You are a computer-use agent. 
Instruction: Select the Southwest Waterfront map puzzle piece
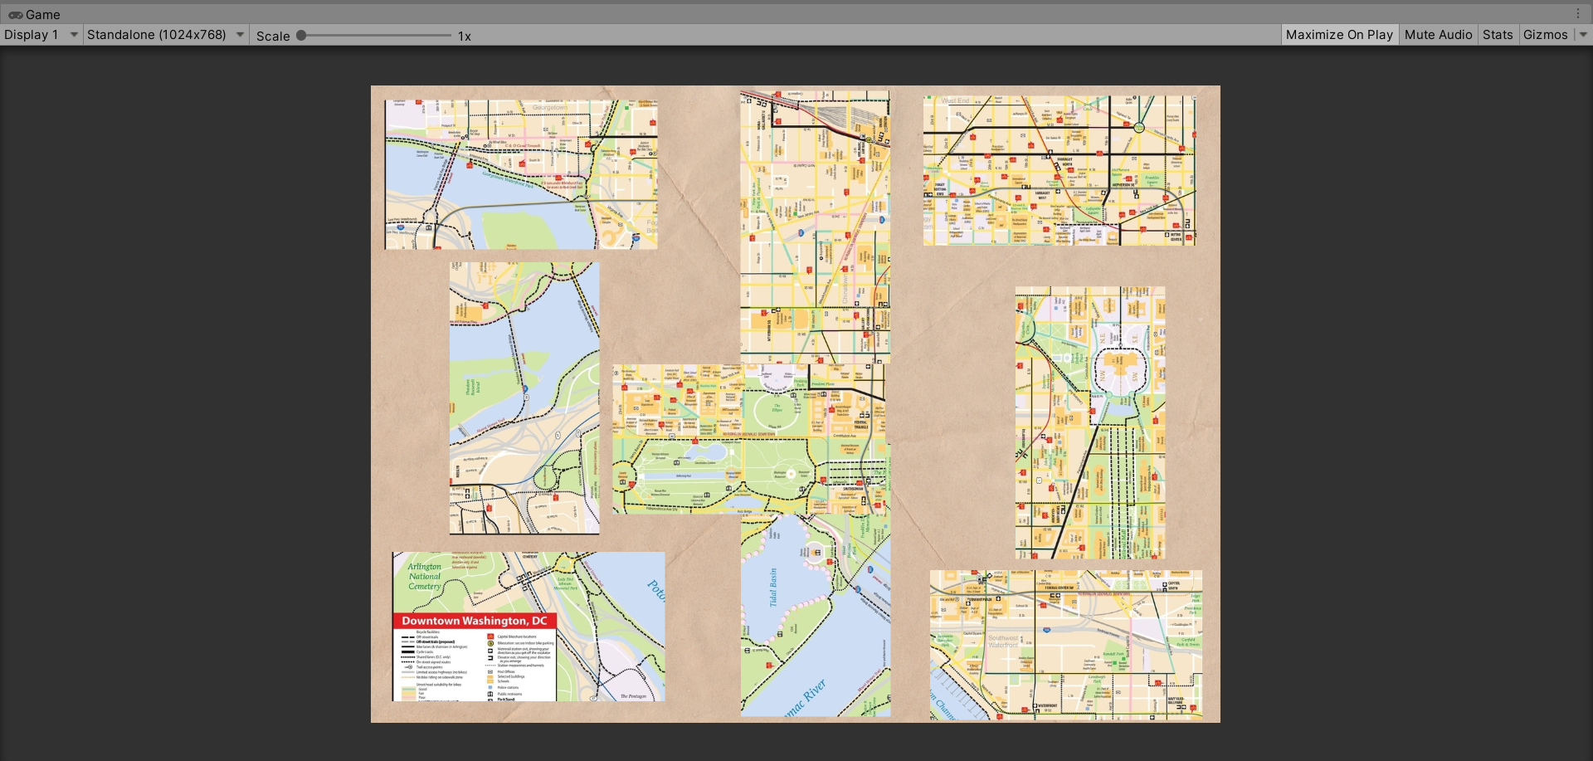pyautogui.click(x=1066, y=645)
